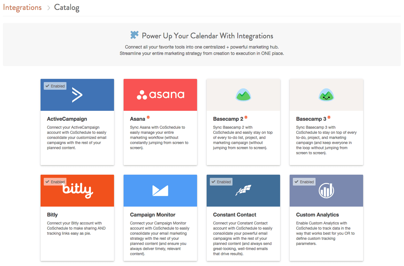Click the puzzle piece icon in header

(x=134, y=35)
